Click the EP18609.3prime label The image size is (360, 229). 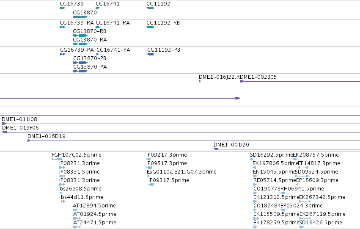pos(317,180)
